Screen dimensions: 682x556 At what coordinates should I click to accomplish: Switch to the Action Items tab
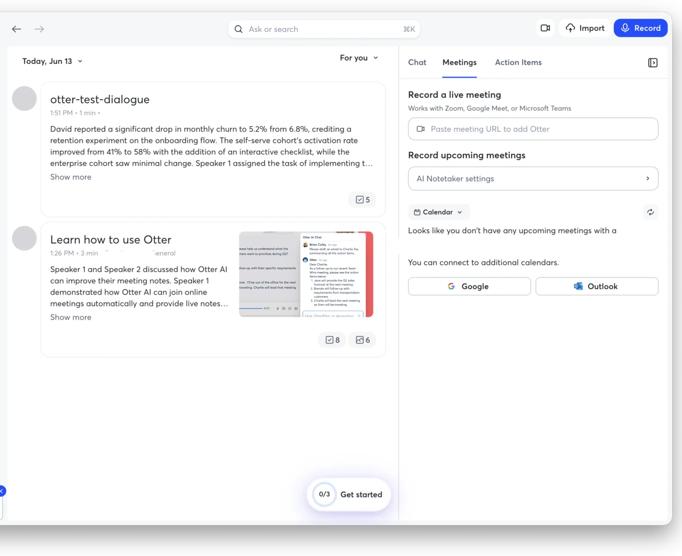tap(518, 62)
